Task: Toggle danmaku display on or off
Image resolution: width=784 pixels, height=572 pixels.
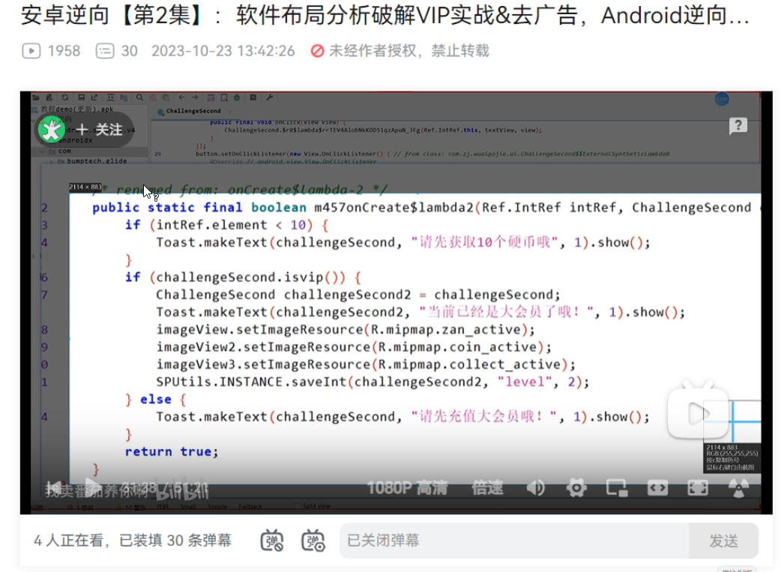Action: (272, 541)
